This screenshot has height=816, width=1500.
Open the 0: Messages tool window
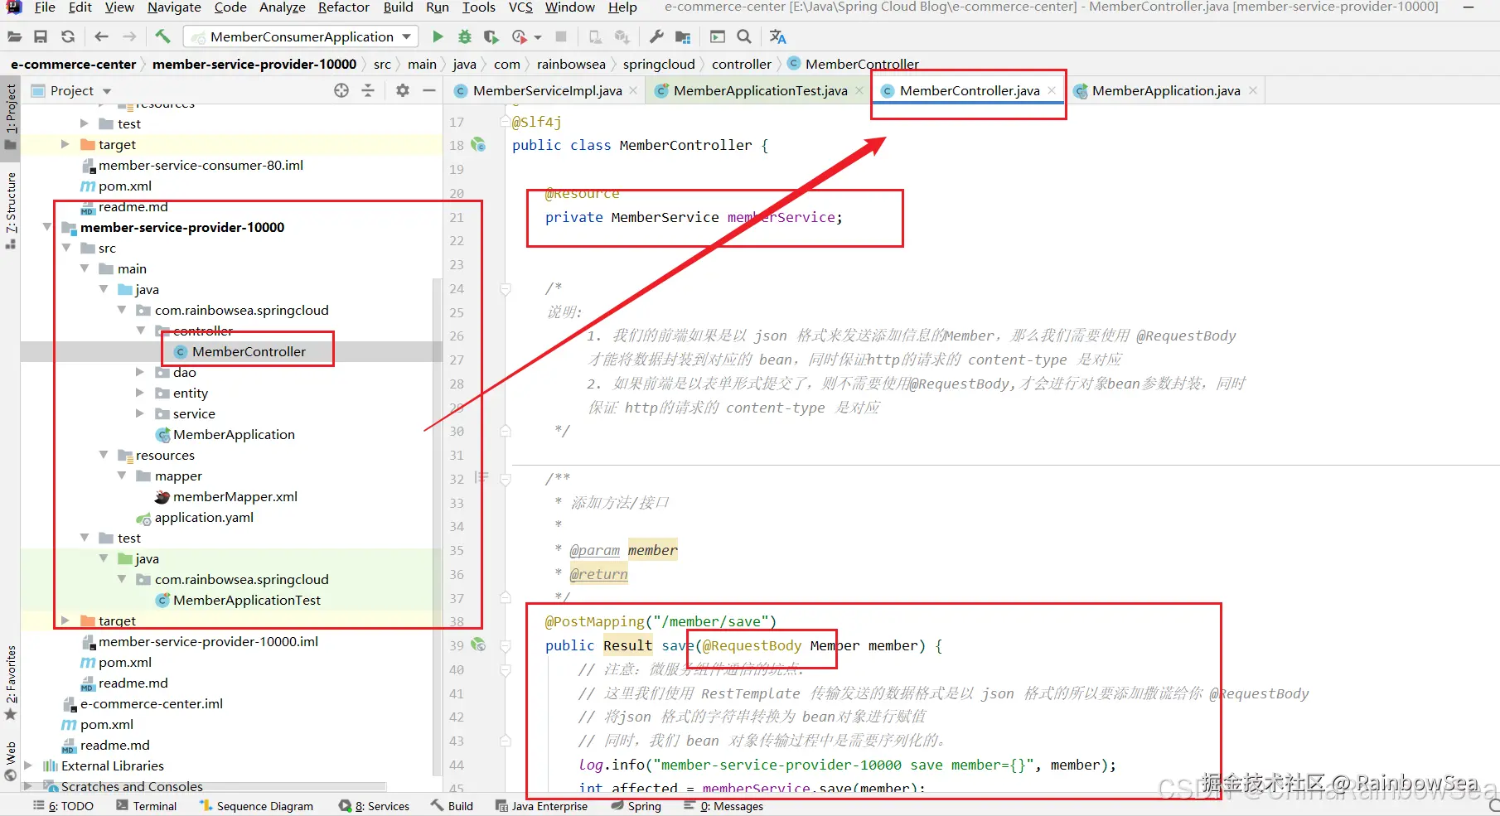[x=724, y=806]
